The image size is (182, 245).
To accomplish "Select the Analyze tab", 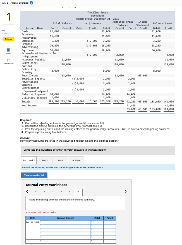I will tap(76, 160).
